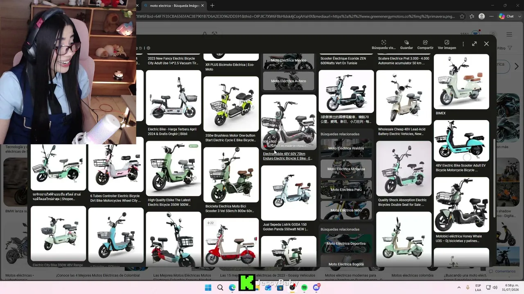Open Filtro filter options
This screenshot has height=294, width=524.
(504, 48)
